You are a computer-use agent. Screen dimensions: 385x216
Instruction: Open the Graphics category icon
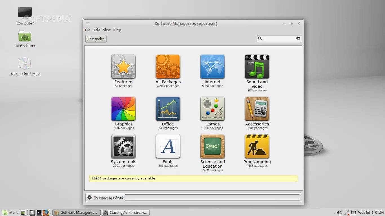[x=123, y=109]
